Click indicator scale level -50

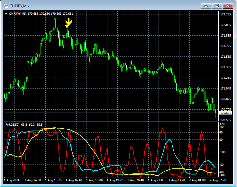222,165
